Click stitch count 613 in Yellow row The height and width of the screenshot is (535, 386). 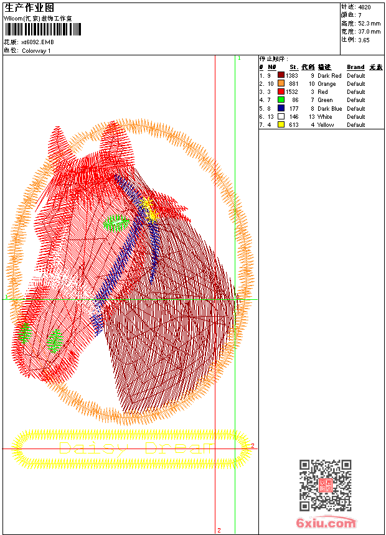coord(294,125)
